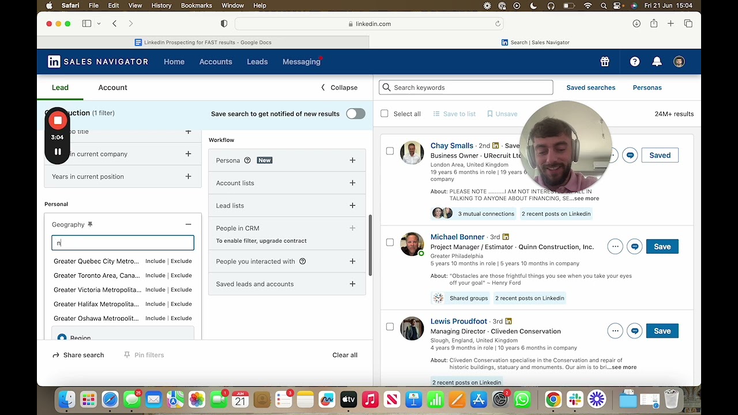Open Messaging in the navigation bar
The image size is (738, 415).
[x=302, y=62]
